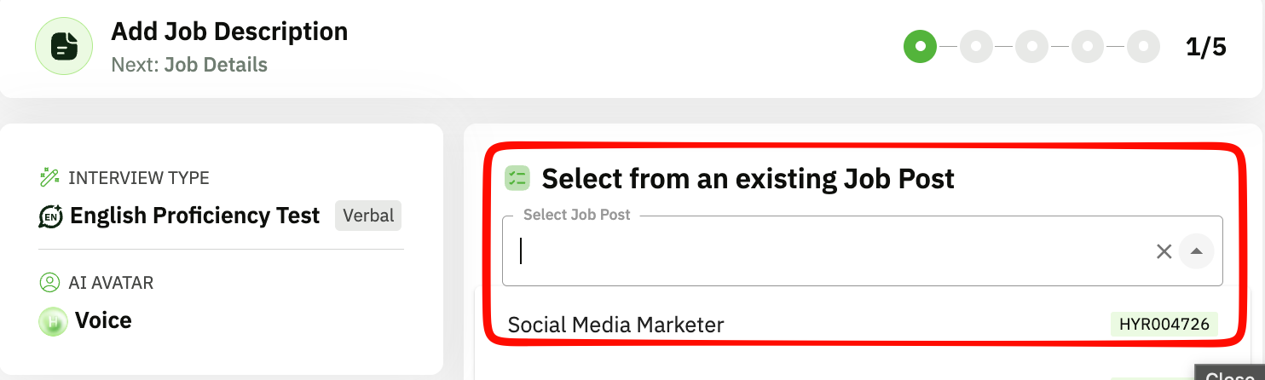Image resolution: width=1265 pixels, height=380 pixels.
Task: Click the magic wand Interview Type icon
Action: [x=49, y=178]
